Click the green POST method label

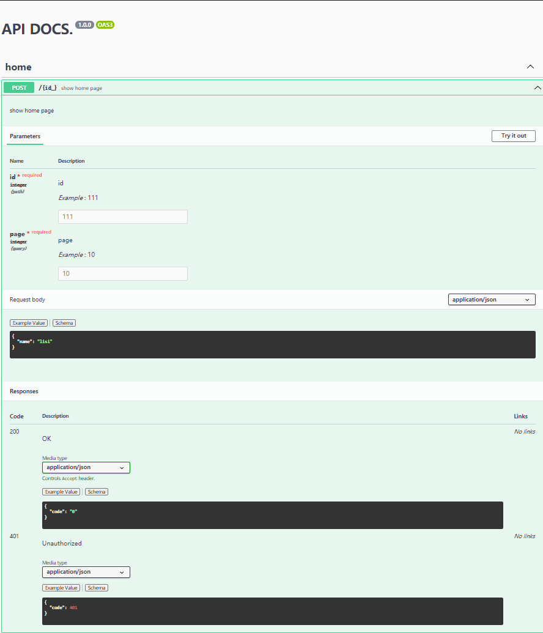click(x=18, y=87)
